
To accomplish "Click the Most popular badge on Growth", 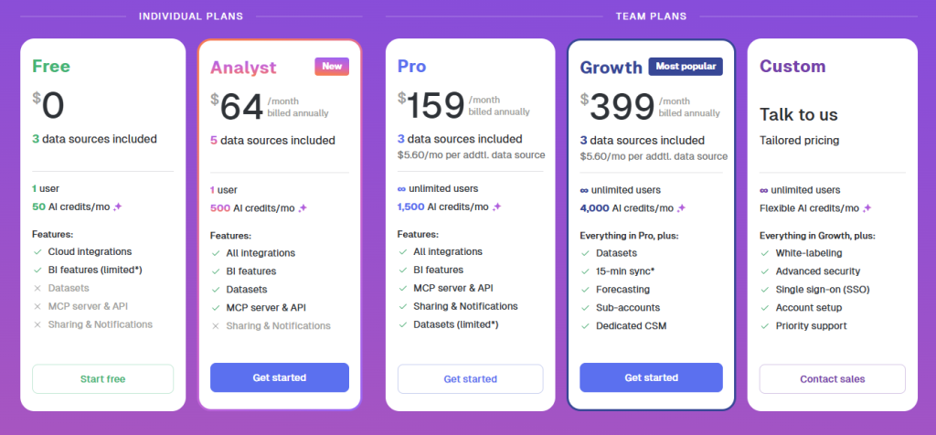I will point(686,66).
